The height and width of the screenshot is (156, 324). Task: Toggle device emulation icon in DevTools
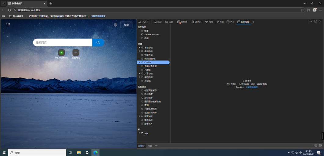(144, 22)
